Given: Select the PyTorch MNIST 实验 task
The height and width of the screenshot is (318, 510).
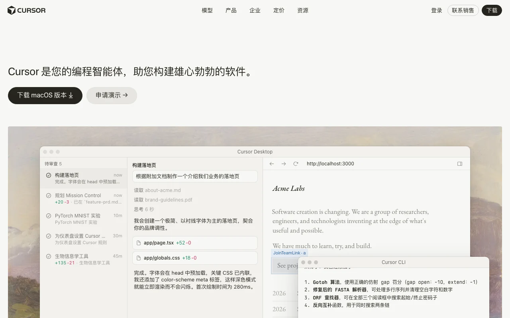Looking at the screenshot, I should [x=84, y=219].
